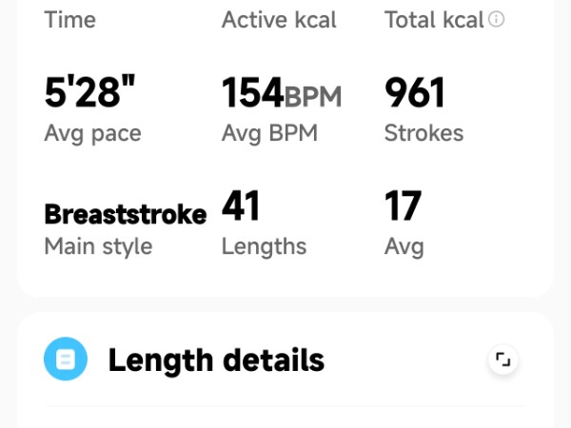This screenshot has height=428, width=571.
Task: Select the Length details heading
Action: 216,360
